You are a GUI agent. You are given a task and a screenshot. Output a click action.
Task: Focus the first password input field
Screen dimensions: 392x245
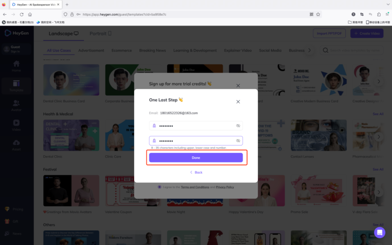[x=196, y=126]
